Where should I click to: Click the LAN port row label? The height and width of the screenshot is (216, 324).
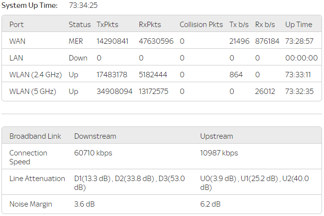click(x=16, y=58)
